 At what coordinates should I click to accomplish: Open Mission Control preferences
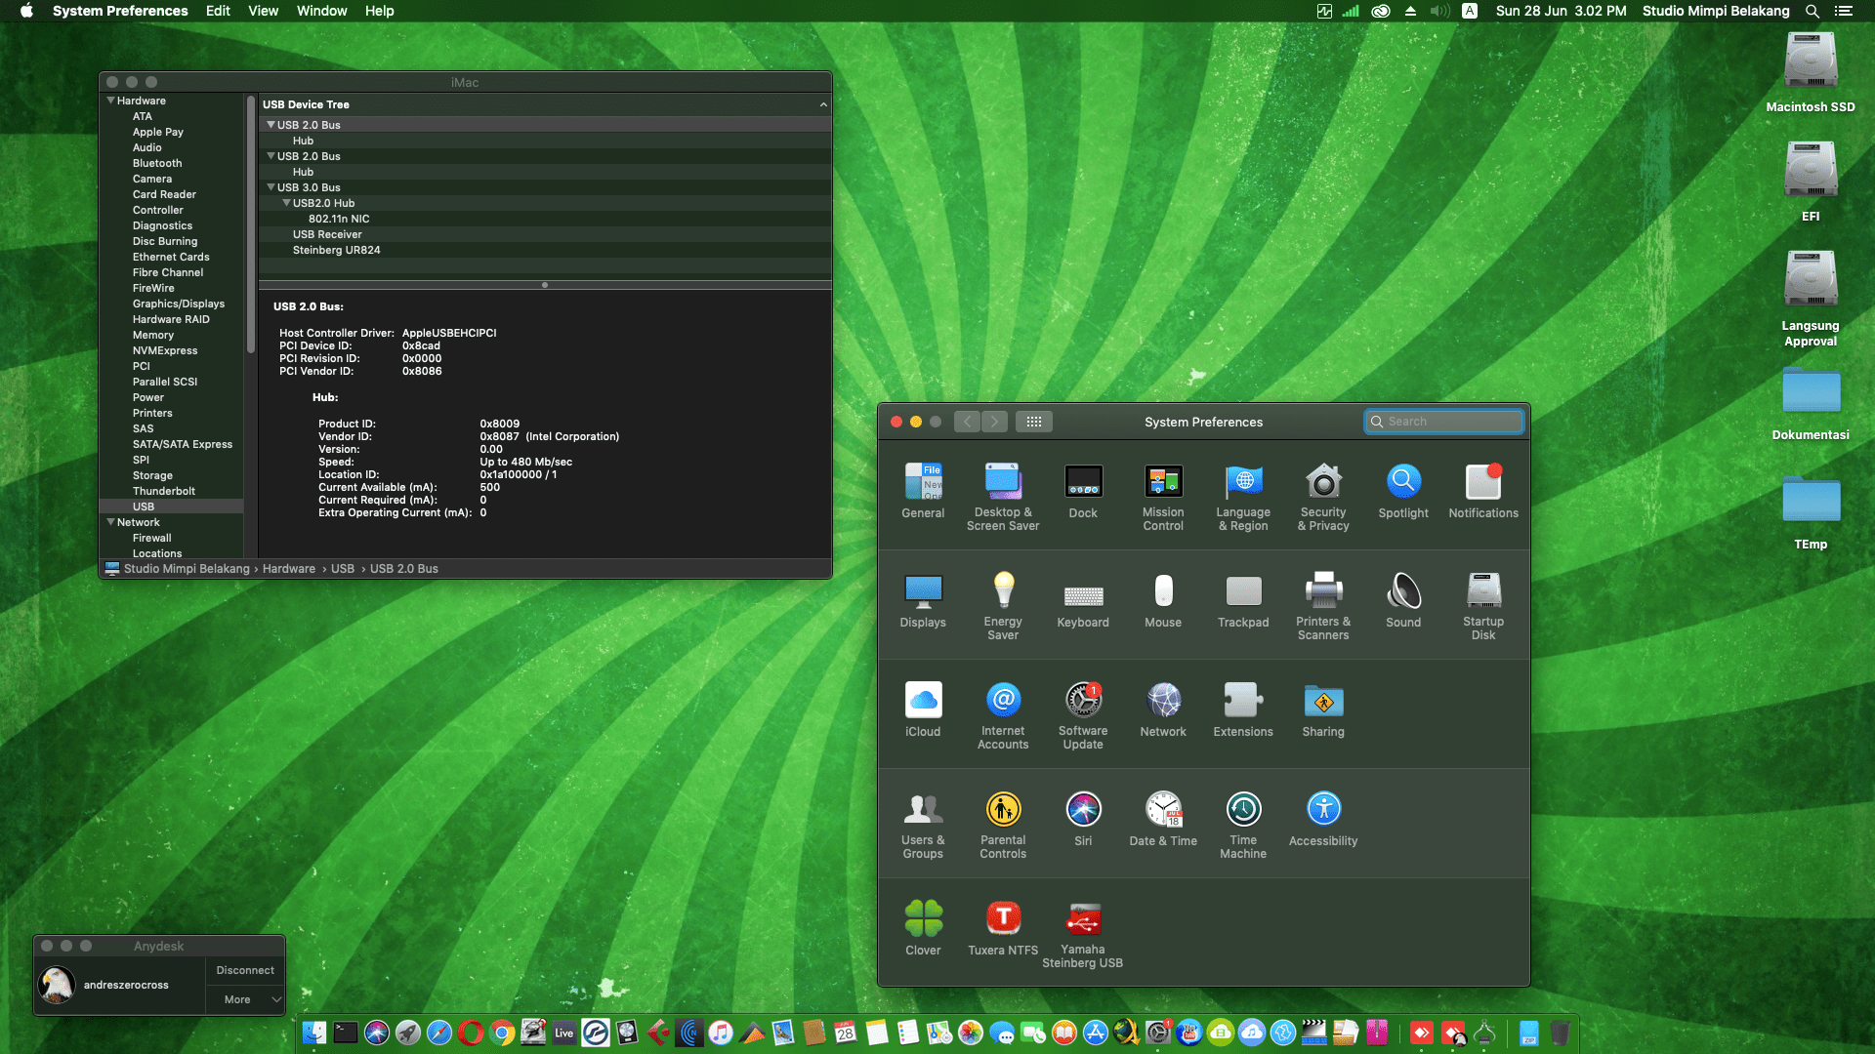pyautogui.click(x=1163, y=497)
